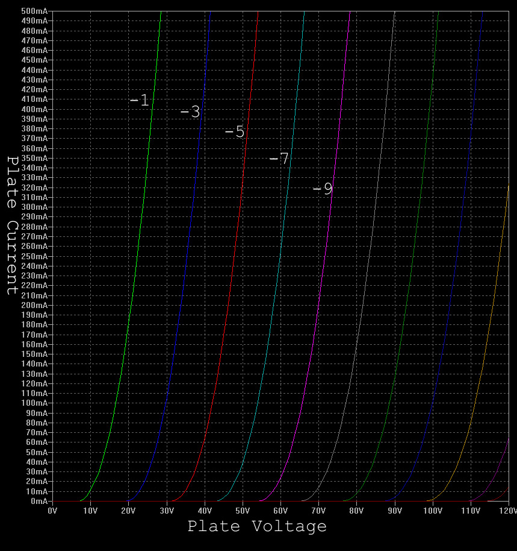517x551 pixels.
Task: Click the 70V x-axis tick label
Action: pos(318,511)
